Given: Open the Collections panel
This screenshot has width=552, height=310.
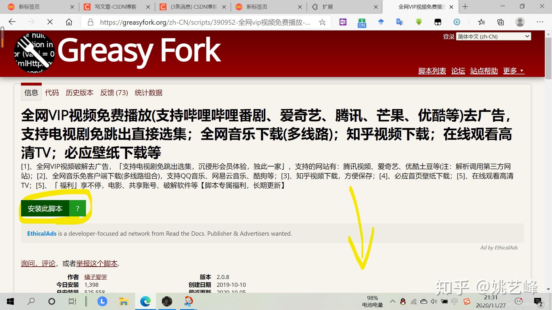Looking at the screenshot, I should (501, 22).
